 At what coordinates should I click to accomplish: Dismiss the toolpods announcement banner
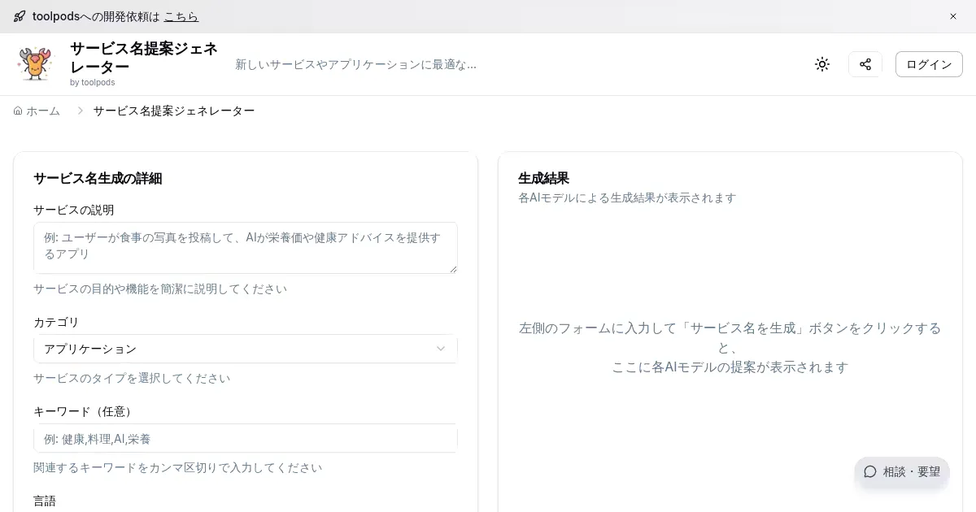pyautogui.click(x=953, y=16)
